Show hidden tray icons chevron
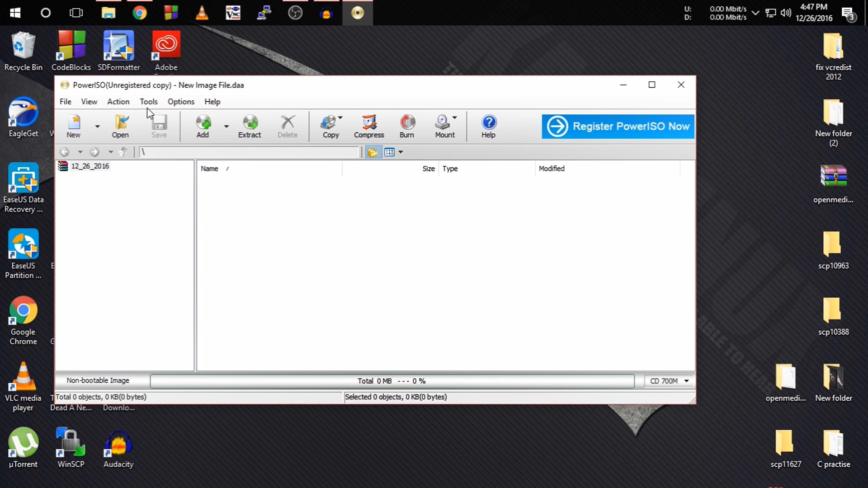The image size is (868, 488). pos(755,13)
